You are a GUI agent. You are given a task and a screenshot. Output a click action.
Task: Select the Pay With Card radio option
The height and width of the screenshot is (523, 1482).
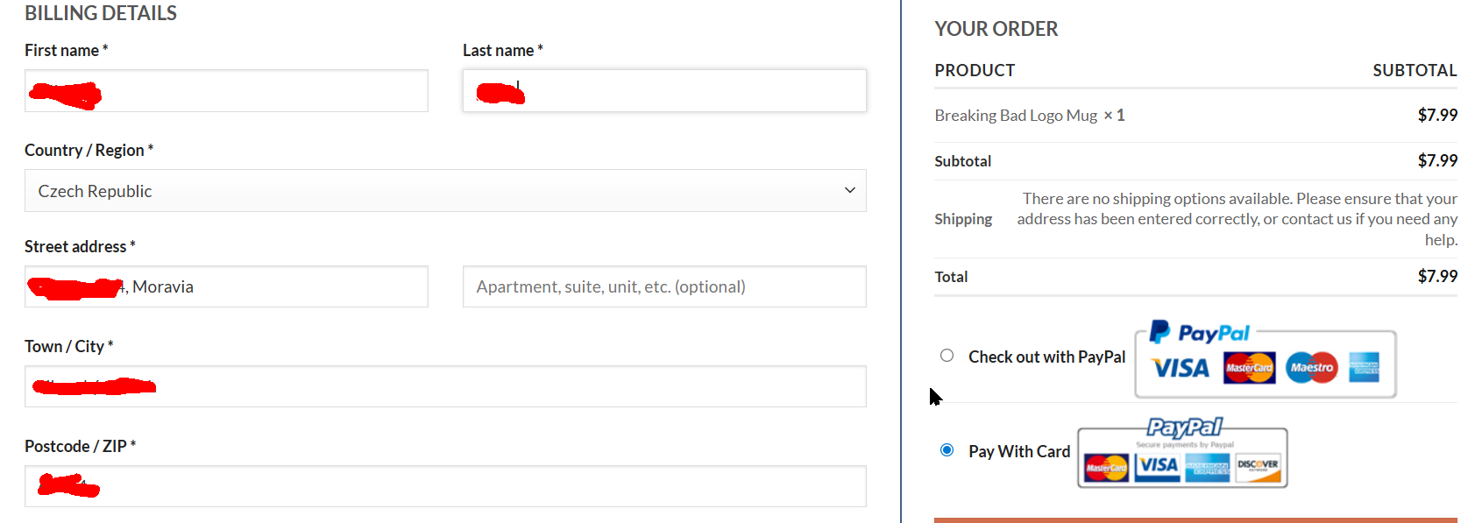(947, 450)
